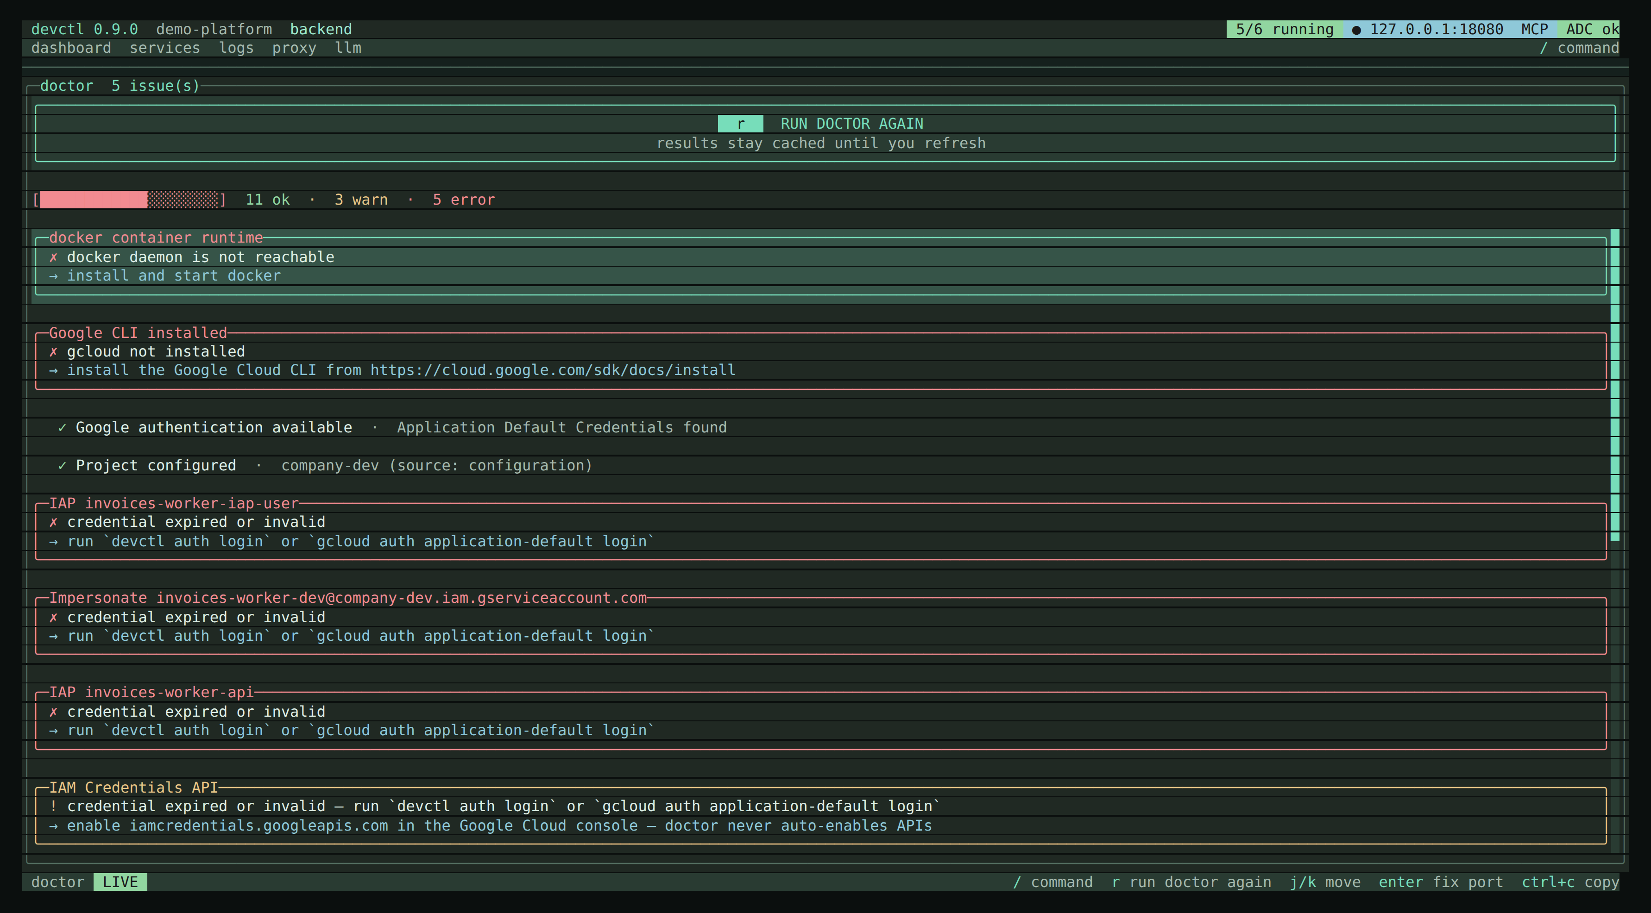Select the docker container runtime card
Image resolution: width=1651 pixels, height=913 pixels.
point(820,266)
